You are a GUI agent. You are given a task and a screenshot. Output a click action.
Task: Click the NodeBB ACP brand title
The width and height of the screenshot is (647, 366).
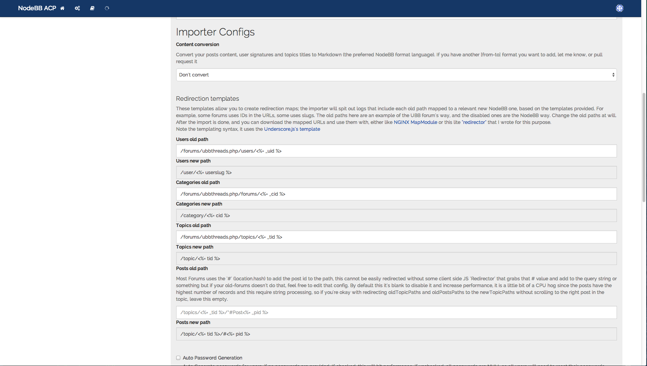[37, 8]
